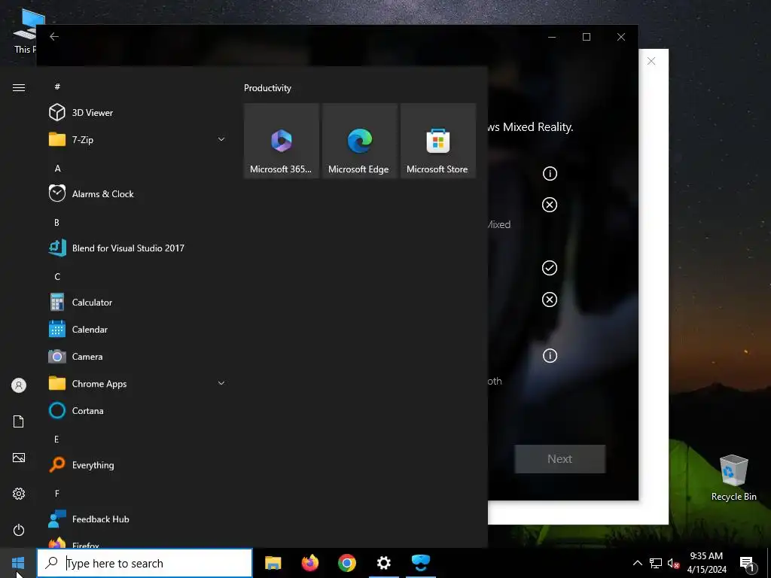The width and height of the screenshot is (771, 578).
Task: Open the user account icon in Start
Action: [19, 385]
